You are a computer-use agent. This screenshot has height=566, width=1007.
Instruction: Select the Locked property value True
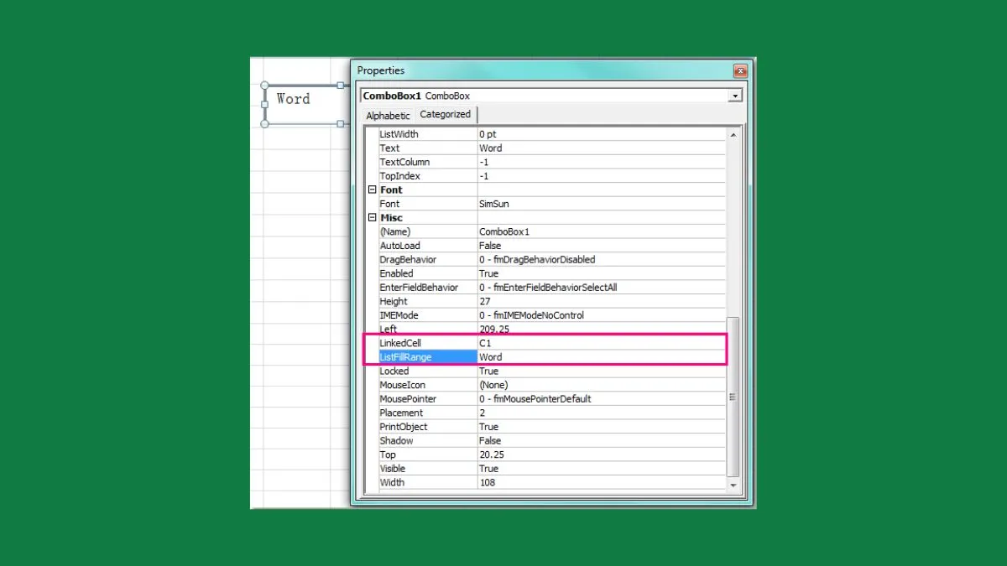pos(599,371)
